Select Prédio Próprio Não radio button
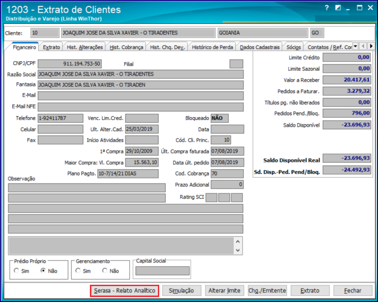The height and width of the screenshot is (302, 378). coord(43,271)
